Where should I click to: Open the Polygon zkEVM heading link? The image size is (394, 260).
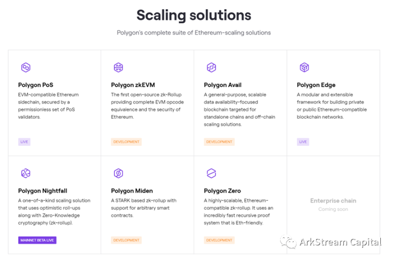click(132, 85)
